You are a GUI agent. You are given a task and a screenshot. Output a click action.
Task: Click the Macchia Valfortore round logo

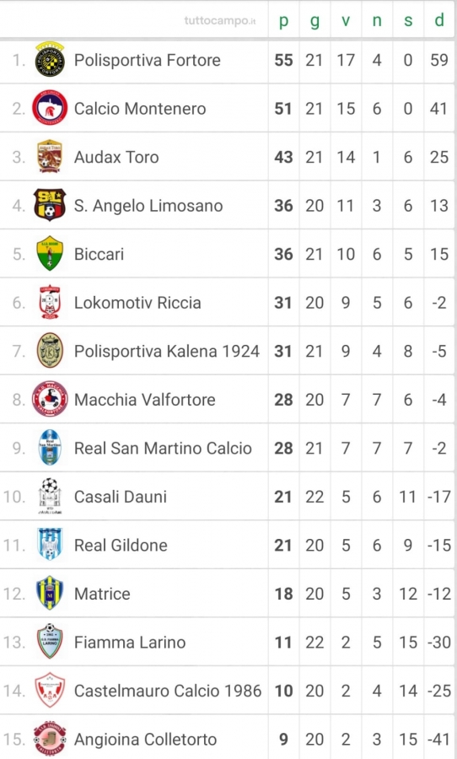coord(50,400)
